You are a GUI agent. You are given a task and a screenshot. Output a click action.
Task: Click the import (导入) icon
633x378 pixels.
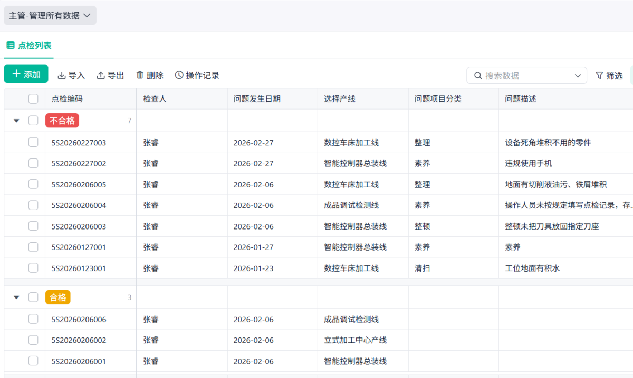coord(62,76)
